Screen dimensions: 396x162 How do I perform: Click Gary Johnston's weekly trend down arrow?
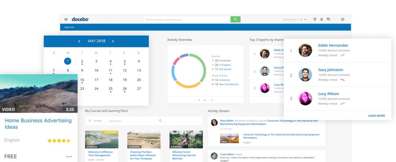342,79
